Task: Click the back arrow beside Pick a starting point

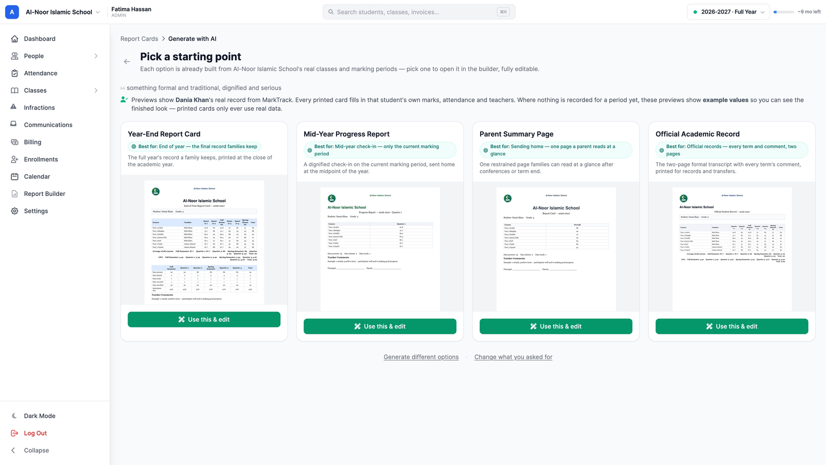Action: 127,61
